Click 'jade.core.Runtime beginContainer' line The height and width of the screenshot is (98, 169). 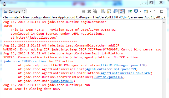pyautogui.click(x=55, y=22)
